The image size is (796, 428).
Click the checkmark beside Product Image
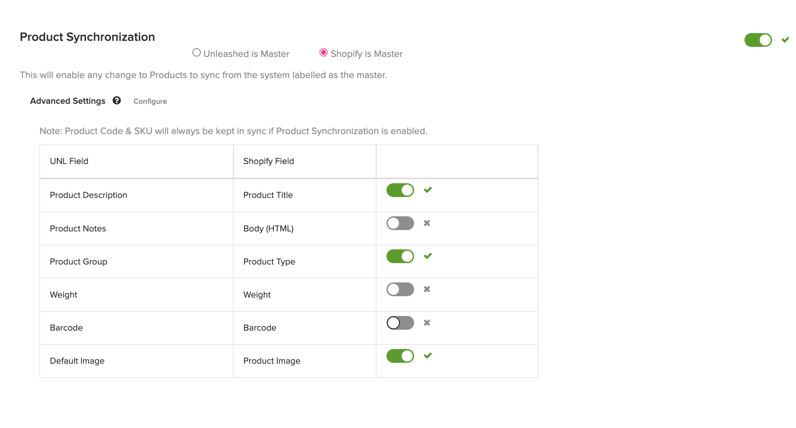[x=428, y=355]
